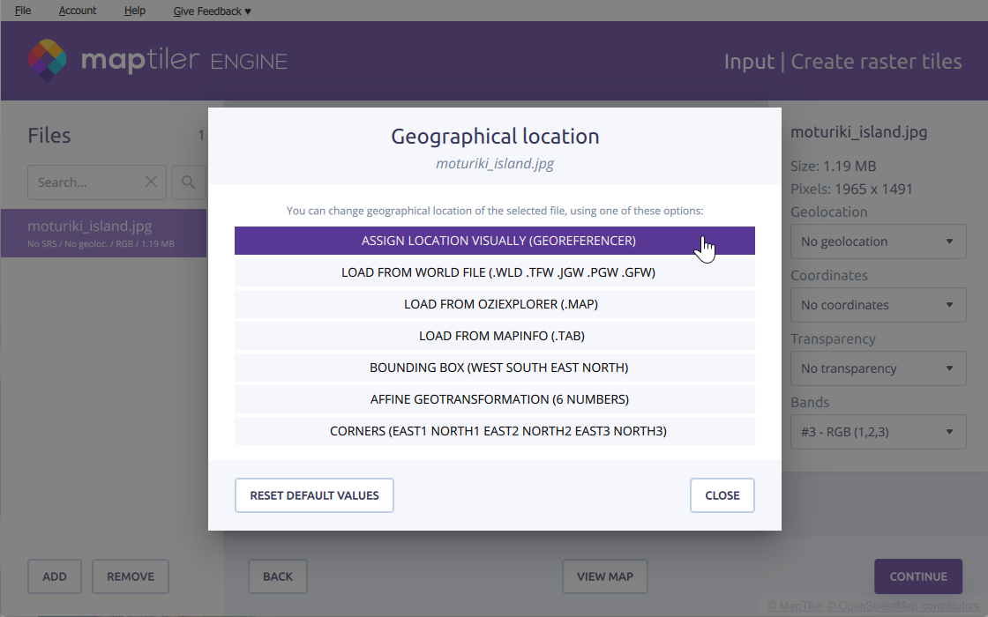988x617 pixels.
Task: Open the Help menu
Action: (135, 11)
